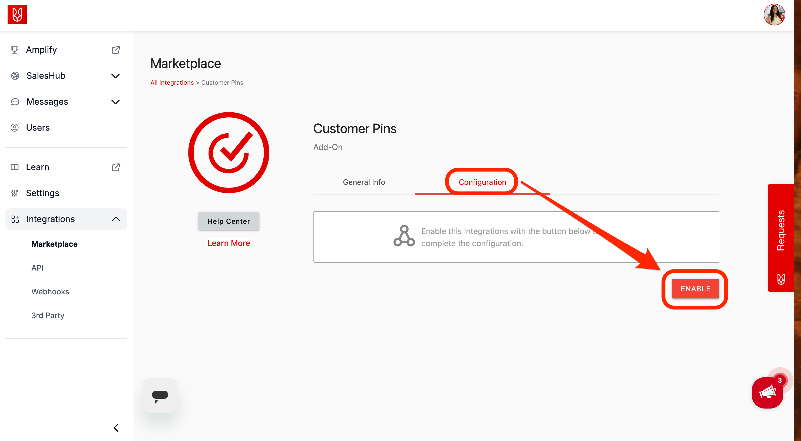Click the Amplify trophy icon
Screen dimensions: 801x441
[x=15, y=50]
